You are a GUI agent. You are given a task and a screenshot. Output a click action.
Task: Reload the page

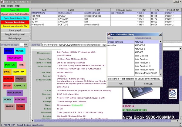tap(15, 38)
